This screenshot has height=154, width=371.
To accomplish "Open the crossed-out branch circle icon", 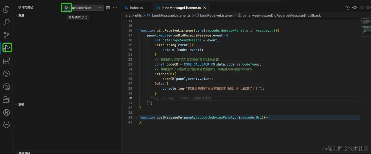I will [x=6, y=112].
